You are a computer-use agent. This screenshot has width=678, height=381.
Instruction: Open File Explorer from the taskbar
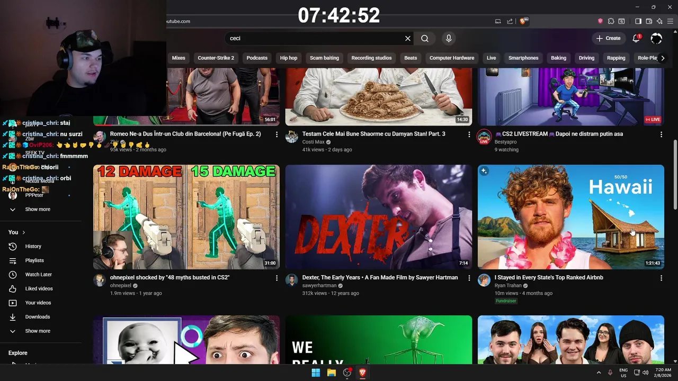pos(332,373)
